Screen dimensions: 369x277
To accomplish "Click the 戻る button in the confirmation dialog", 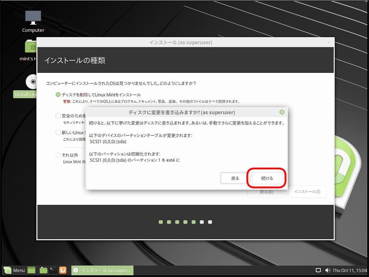I will [235, 178].
